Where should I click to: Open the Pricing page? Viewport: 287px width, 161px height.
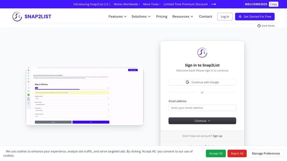(x=162, y=16)
